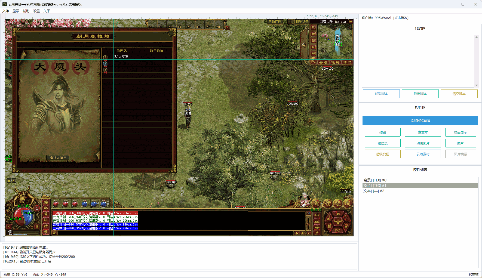Click the 问 minimap side icon
The width and height of the screenshot is (482, 278).
[313, 47]
